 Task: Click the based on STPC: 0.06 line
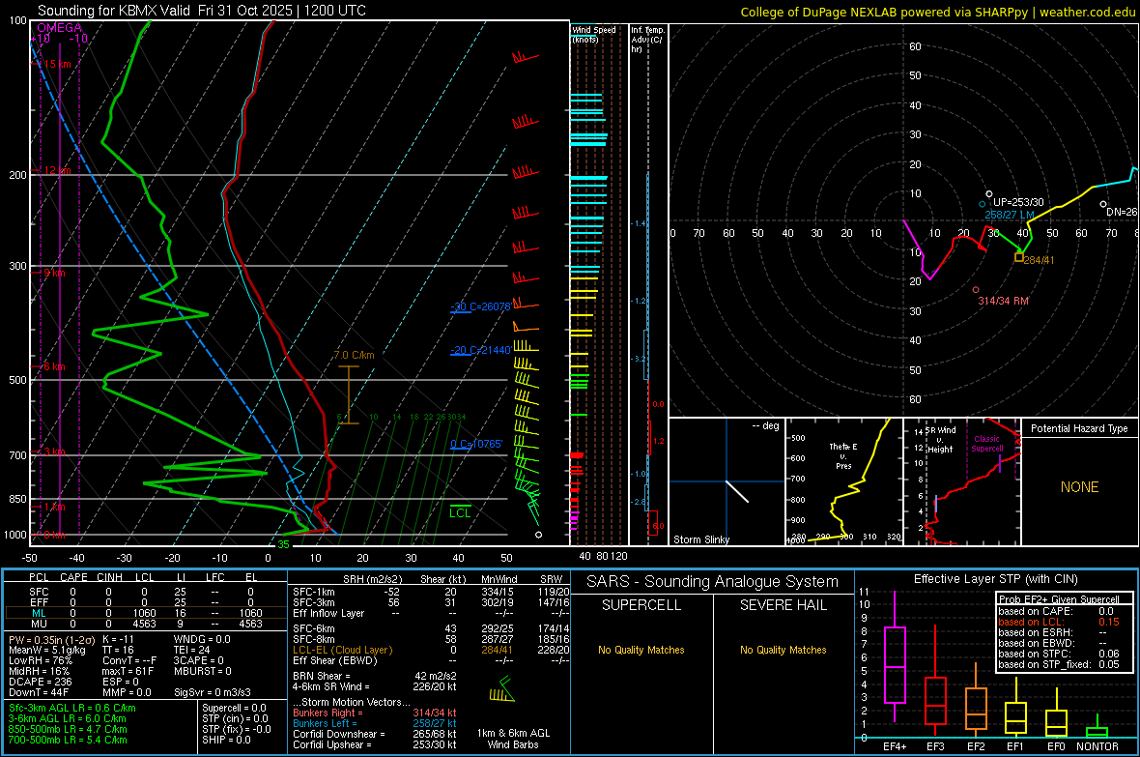[1059, 654]
